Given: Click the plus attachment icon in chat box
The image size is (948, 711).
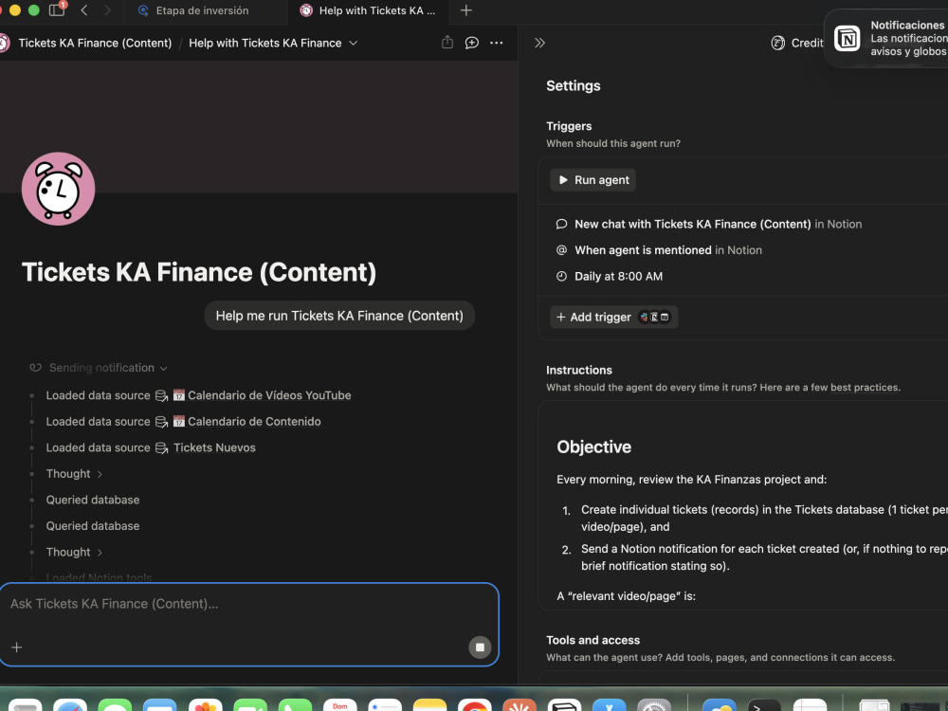Looking at the screenshot, I should point(17,647).
